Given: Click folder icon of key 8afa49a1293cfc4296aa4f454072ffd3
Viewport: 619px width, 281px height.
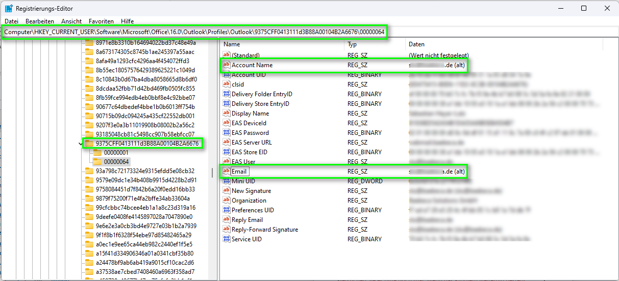Looking at the screenshot, I should pyautogui.click(x=89, y=61).
